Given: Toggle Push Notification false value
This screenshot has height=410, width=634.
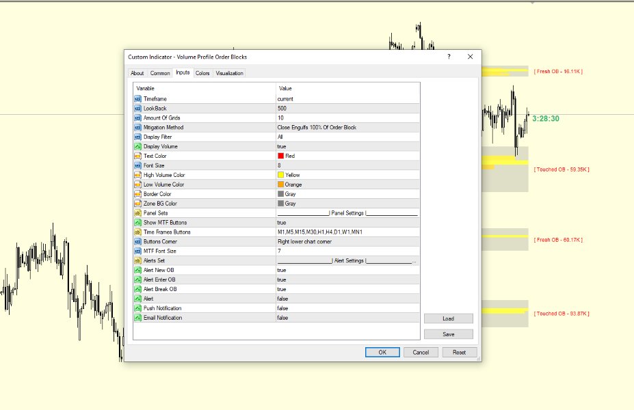Looking at the screenshot, I should point(347,308).
